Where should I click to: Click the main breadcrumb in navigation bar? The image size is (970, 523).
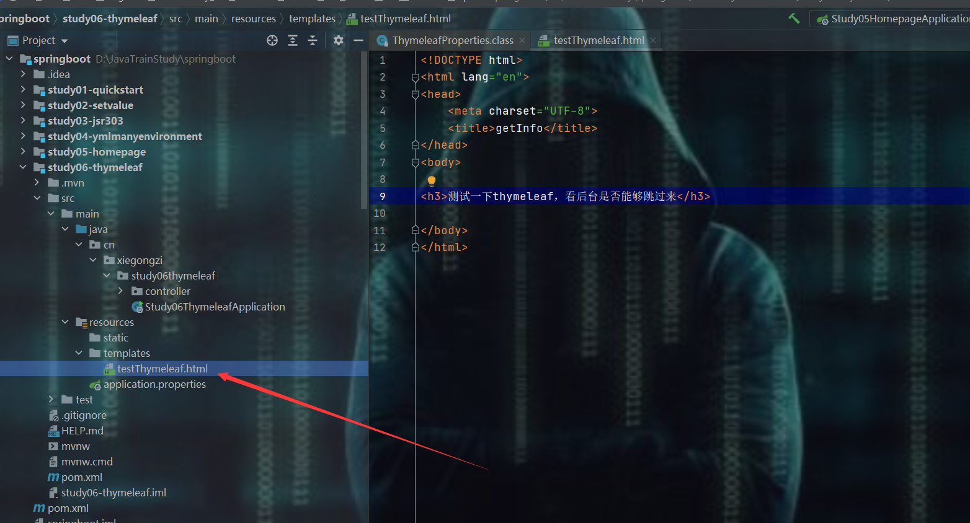(207, 19)
